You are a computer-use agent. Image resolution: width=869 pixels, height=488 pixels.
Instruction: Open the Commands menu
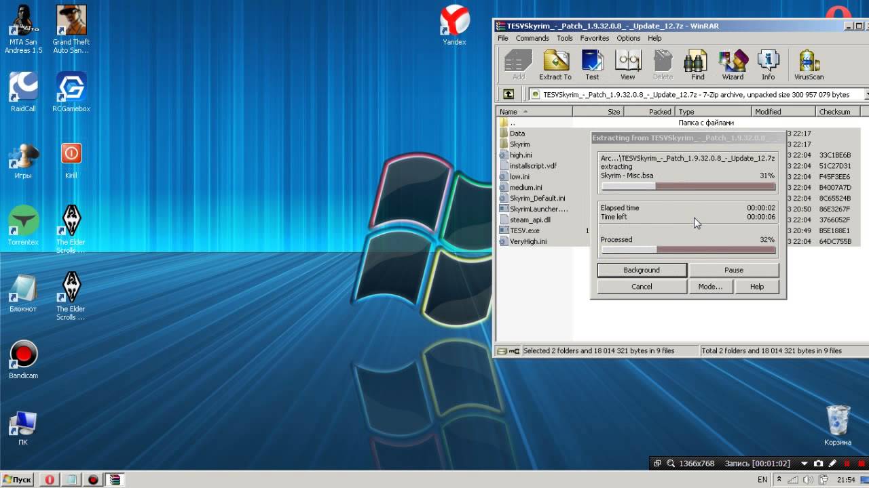click(532, 38)
